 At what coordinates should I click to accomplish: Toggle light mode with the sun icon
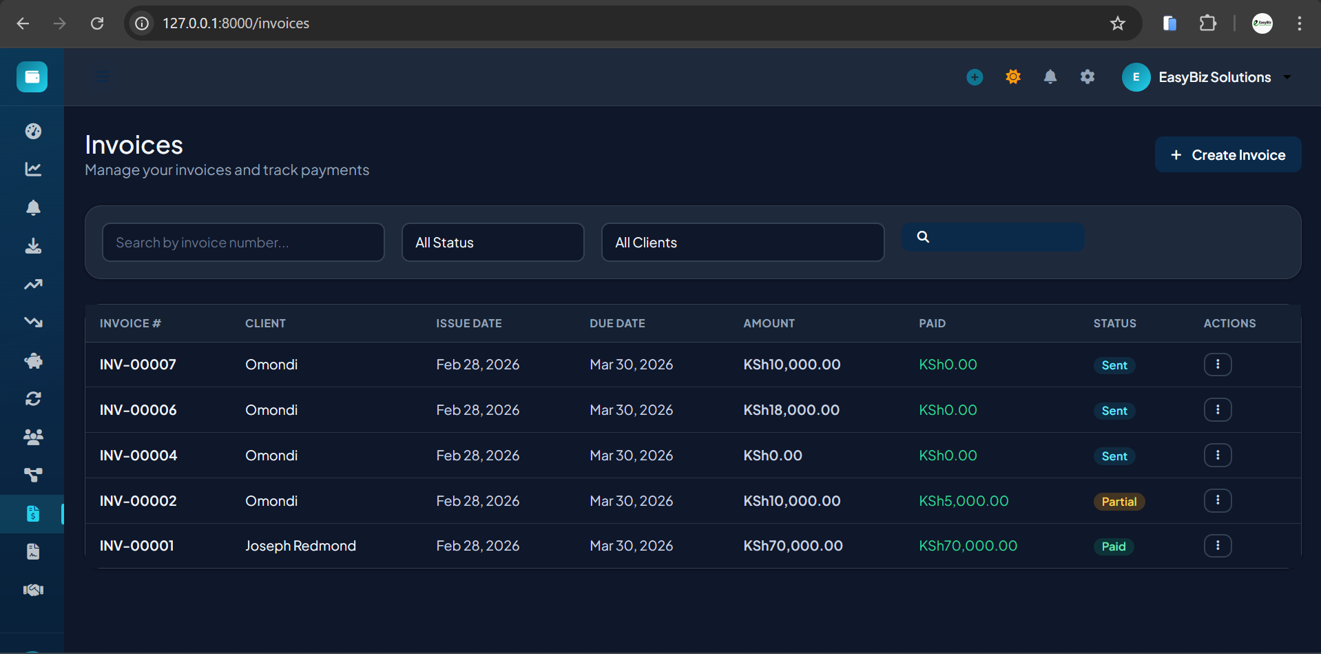(1012, 76)
